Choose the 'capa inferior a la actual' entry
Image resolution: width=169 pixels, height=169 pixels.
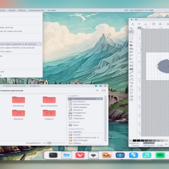click(x=21, y=48)
